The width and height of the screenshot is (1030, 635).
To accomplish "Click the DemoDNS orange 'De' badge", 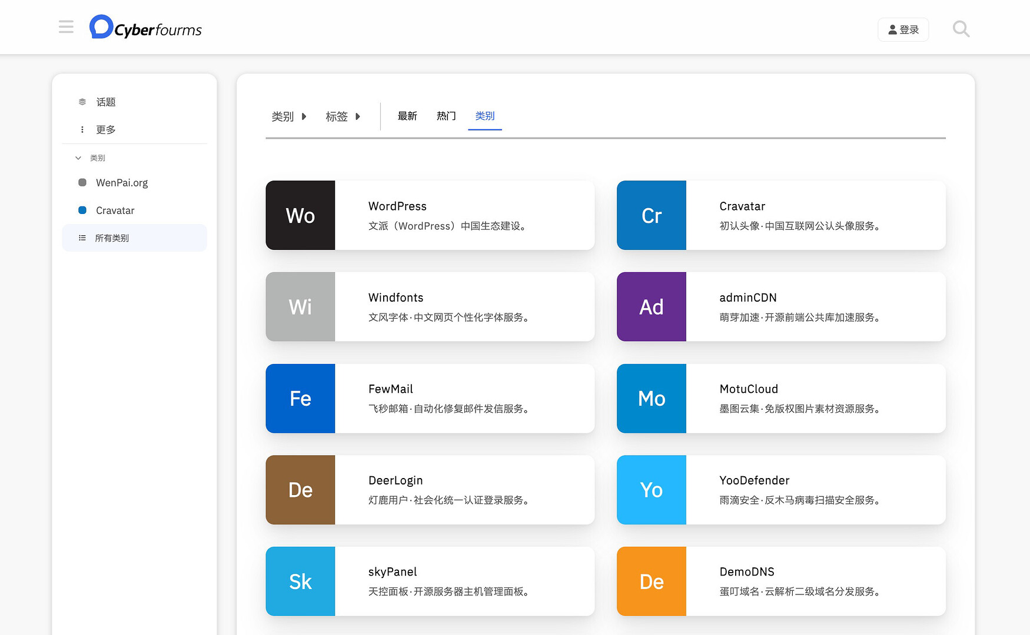I will coord(651,581).
